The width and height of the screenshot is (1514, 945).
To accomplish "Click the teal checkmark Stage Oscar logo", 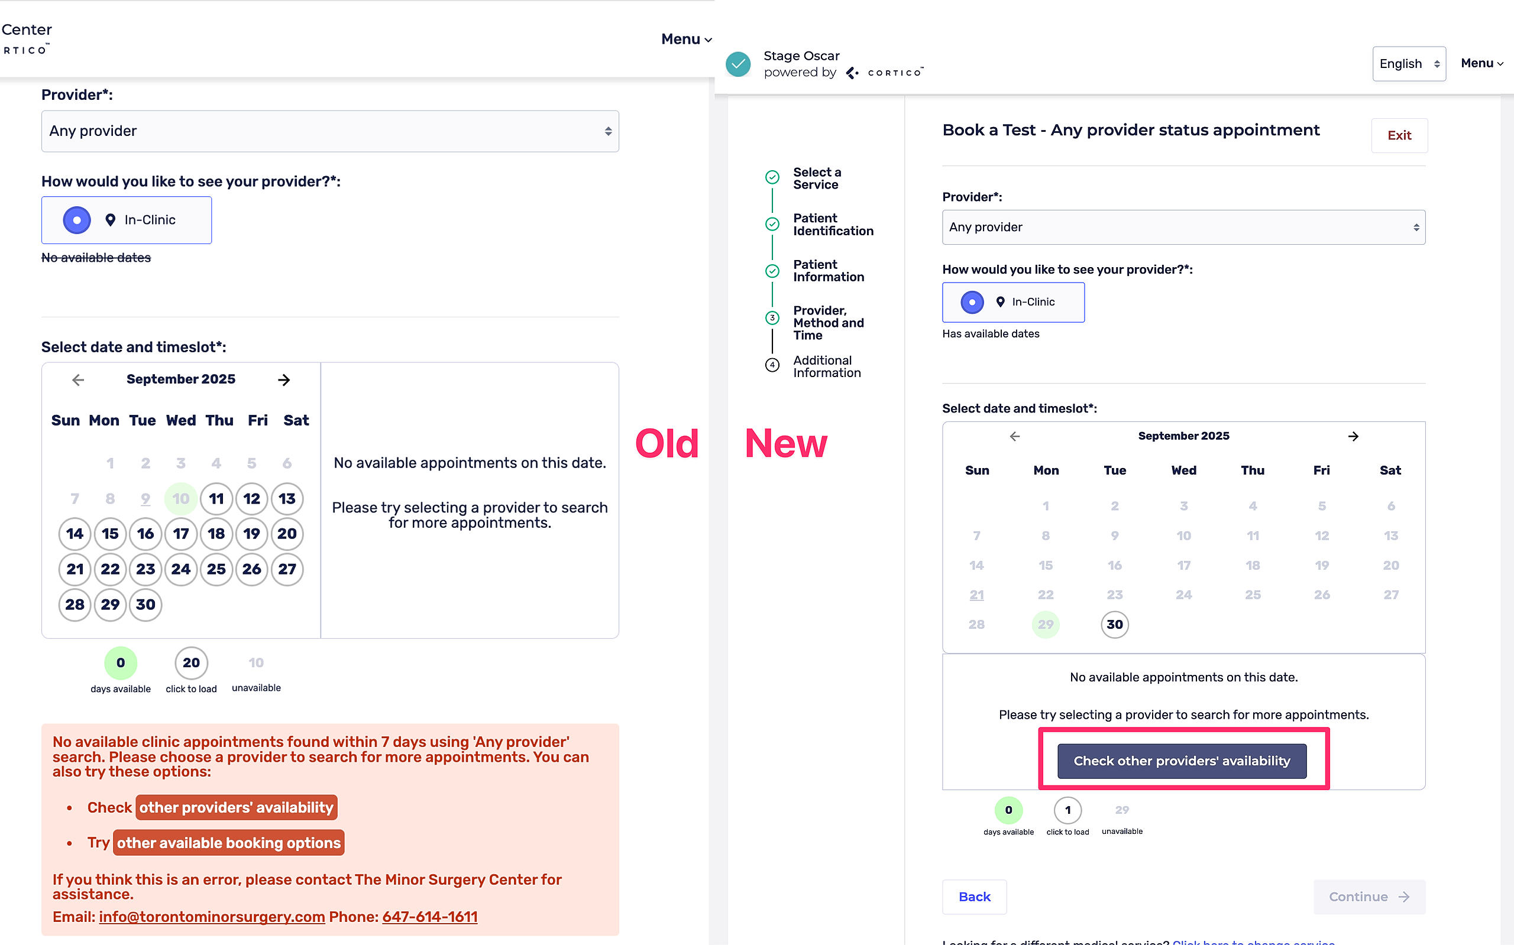I will tap(738, 64).
